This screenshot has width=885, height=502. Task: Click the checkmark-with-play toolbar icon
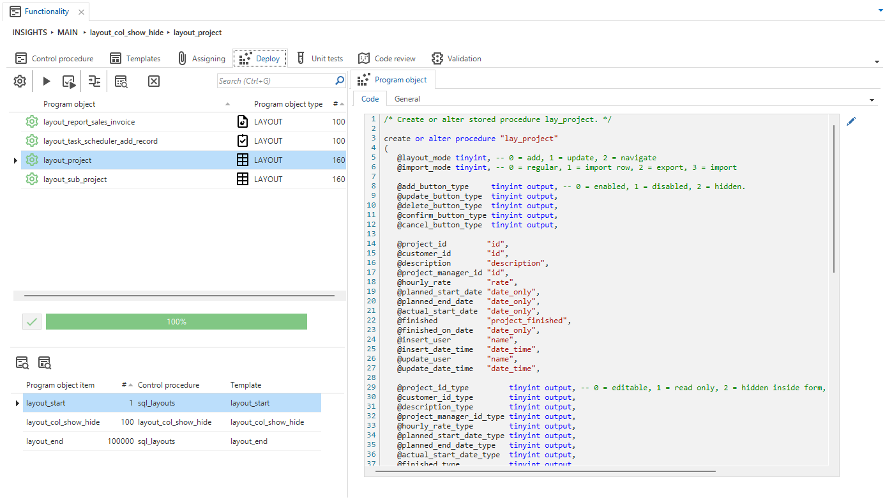coord(69,81)
